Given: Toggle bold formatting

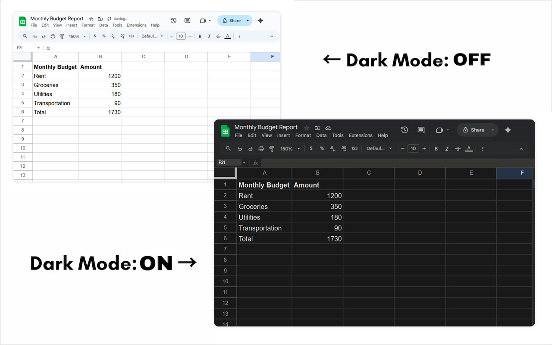Looking at the screenshot, I should coord(436,148).
